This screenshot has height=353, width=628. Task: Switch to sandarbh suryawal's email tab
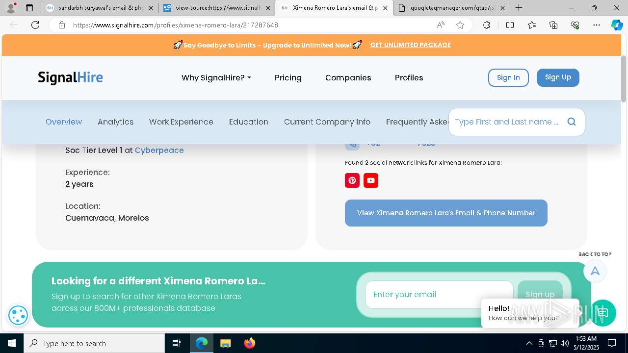pyautogui.click(x=100, y=8)
